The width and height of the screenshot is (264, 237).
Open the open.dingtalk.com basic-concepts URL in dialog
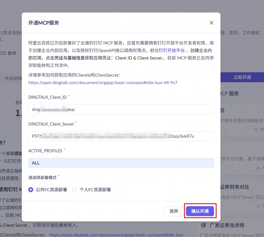click(103, 83)
